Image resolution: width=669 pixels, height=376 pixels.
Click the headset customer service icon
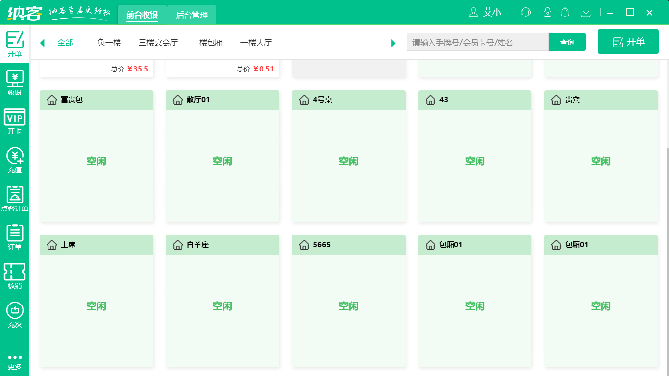tap(526, 12)
